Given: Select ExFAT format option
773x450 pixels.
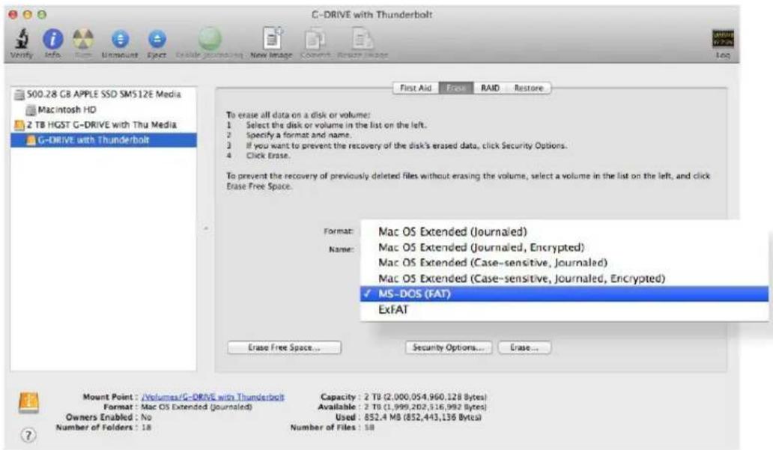Looking at the screenshot, I should point(565,309).
